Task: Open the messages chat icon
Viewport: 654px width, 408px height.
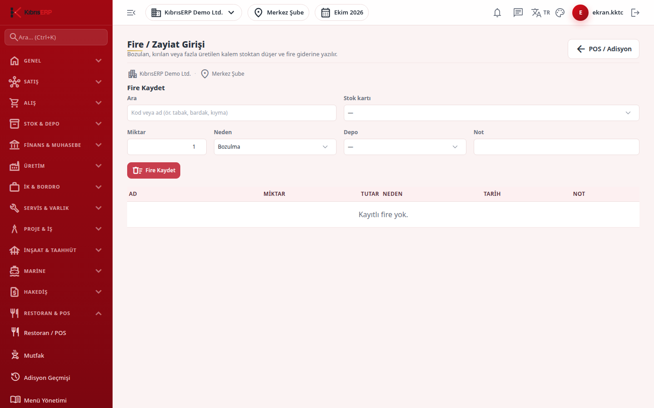Action: [518, 13]
